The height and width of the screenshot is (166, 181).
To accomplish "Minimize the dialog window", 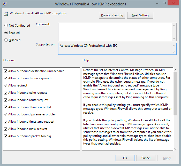I will coord(157,3).
